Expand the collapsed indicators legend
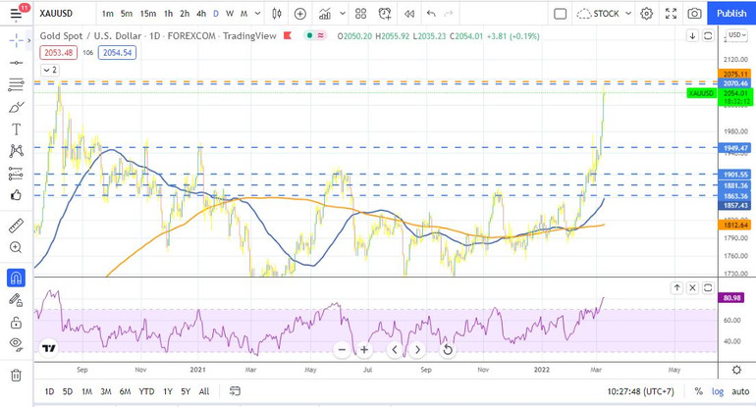The width and height of the screenshot is (756, 407). (x=50, y=71)
